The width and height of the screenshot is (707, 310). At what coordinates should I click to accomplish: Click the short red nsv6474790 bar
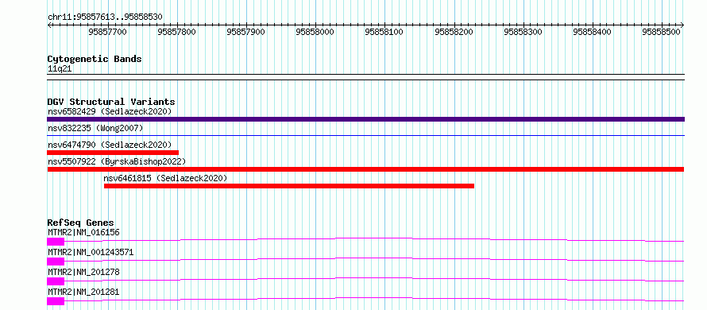point(113,153)
